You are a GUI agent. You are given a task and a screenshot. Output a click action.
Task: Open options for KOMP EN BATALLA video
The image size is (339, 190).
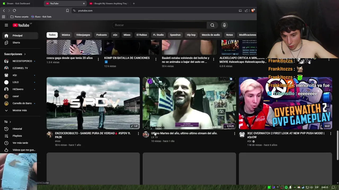[156, 59]
